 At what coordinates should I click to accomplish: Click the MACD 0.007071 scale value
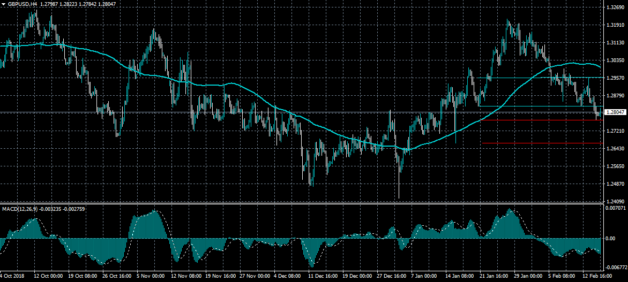(x=615, y=207)
